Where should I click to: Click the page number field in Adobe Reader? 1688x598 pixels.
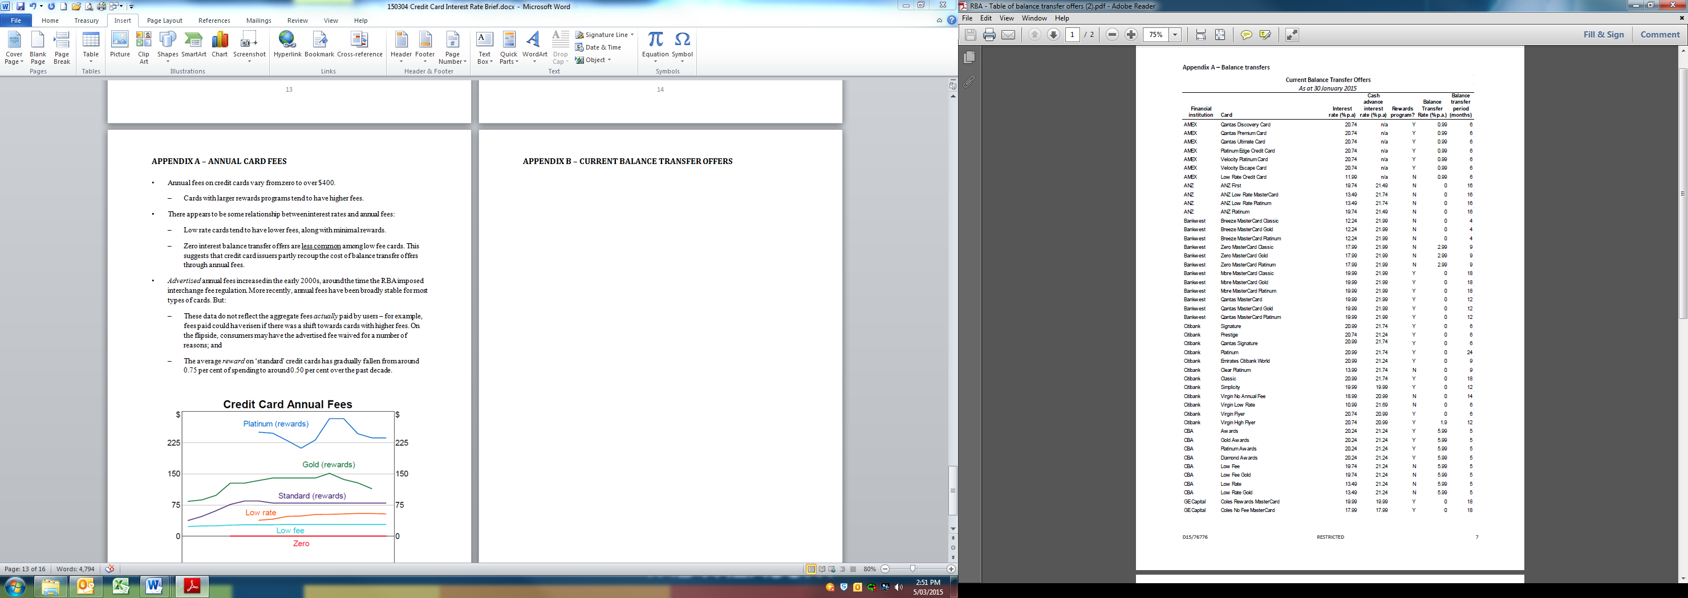pyautogui.click(x=1072, y=35)
